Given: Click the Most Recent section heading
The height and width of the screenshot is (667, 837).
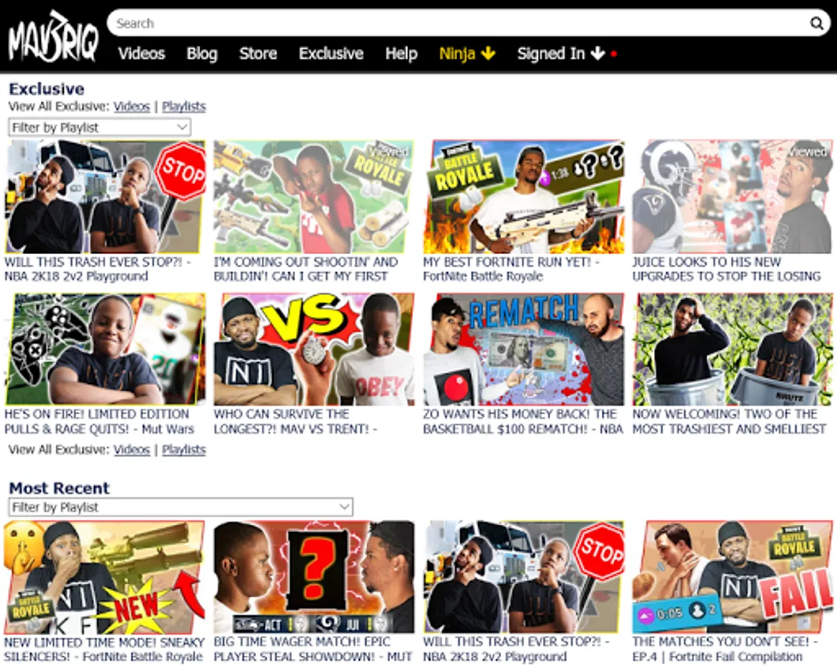Looking at the screenshot, I should pos(59,488).
